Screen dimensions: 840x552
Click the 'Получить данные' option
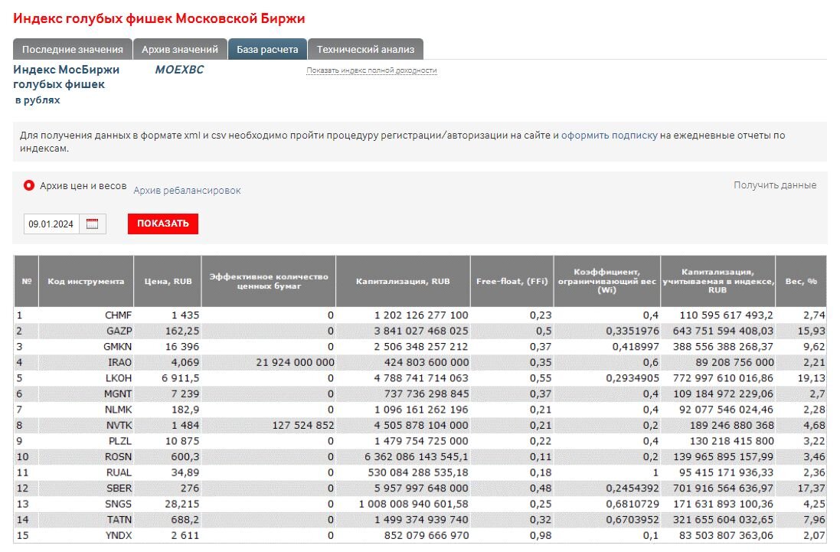point(775,185)
